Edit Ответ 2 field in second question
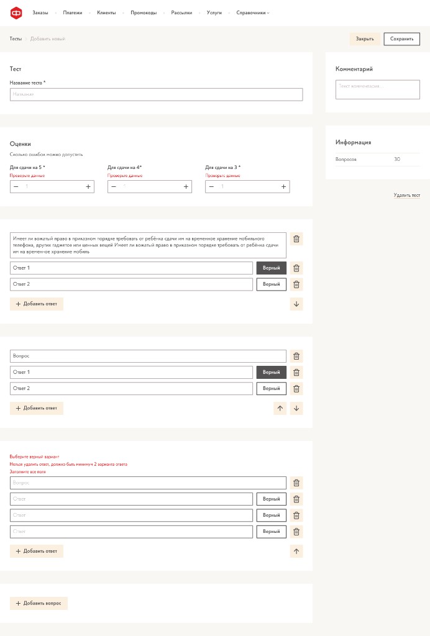 (x=131, y=389)
